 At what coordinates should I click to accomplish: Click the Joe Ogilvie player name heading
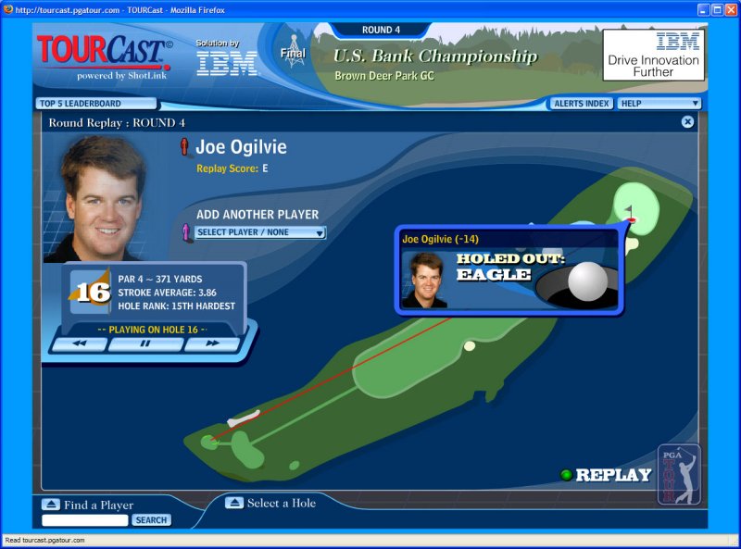tap(241, 147)
